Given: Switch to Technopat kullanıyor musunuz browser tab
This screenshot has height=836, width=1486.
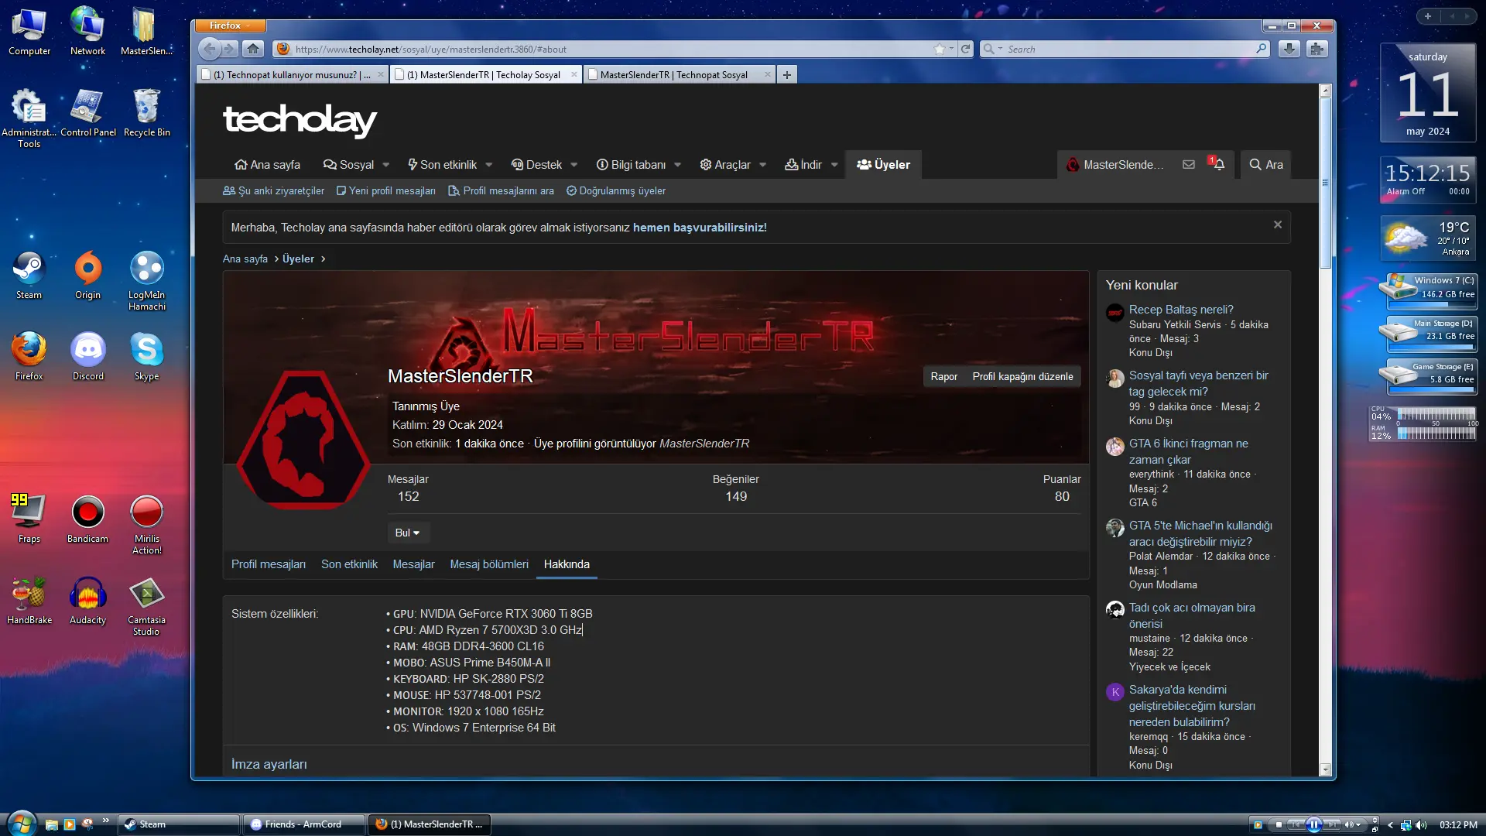Looking at the screenshot, I should 291,75.
